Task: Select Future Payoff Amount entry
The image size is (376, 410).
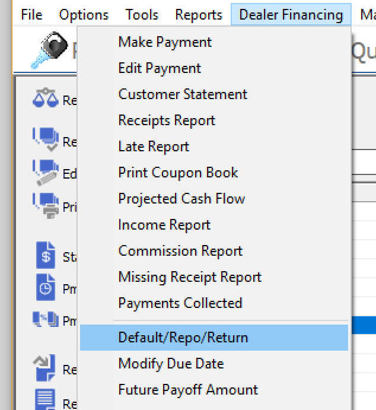Action: click(188, 390)
